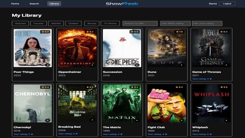This screenshot has height=138, width=245.
Task: Open the Game of Thrones poster
Action: coord(212,48)
